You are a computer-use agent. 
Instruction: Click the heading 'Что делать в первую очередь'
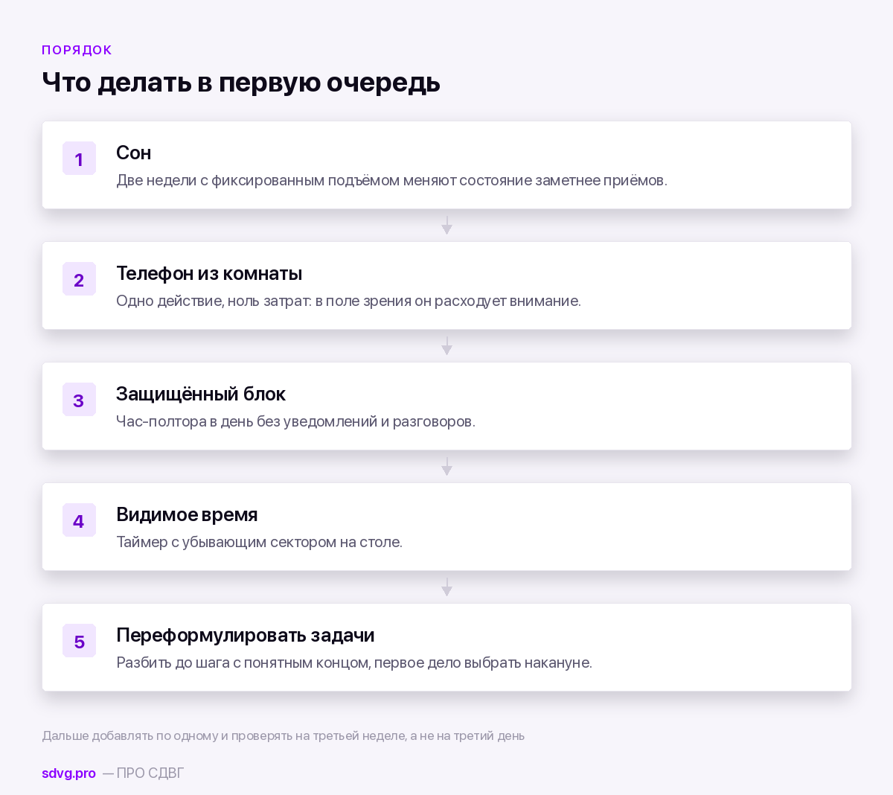click(x=241, y=83)
